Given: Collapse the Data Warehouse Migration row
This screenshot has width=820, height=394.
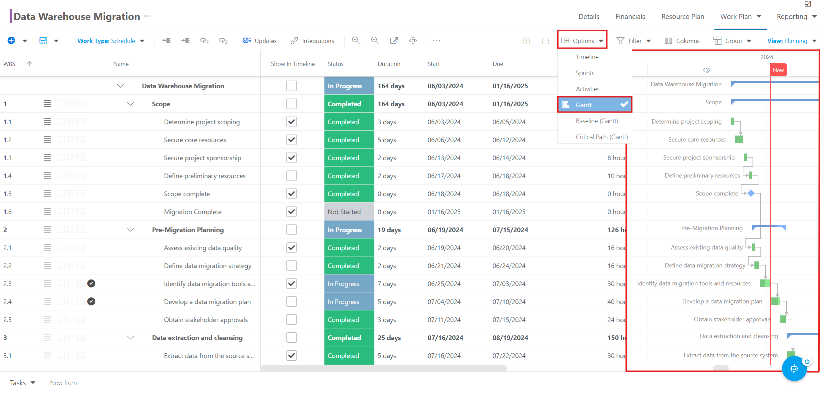Looking at the screenshot, I should point(121,86).
